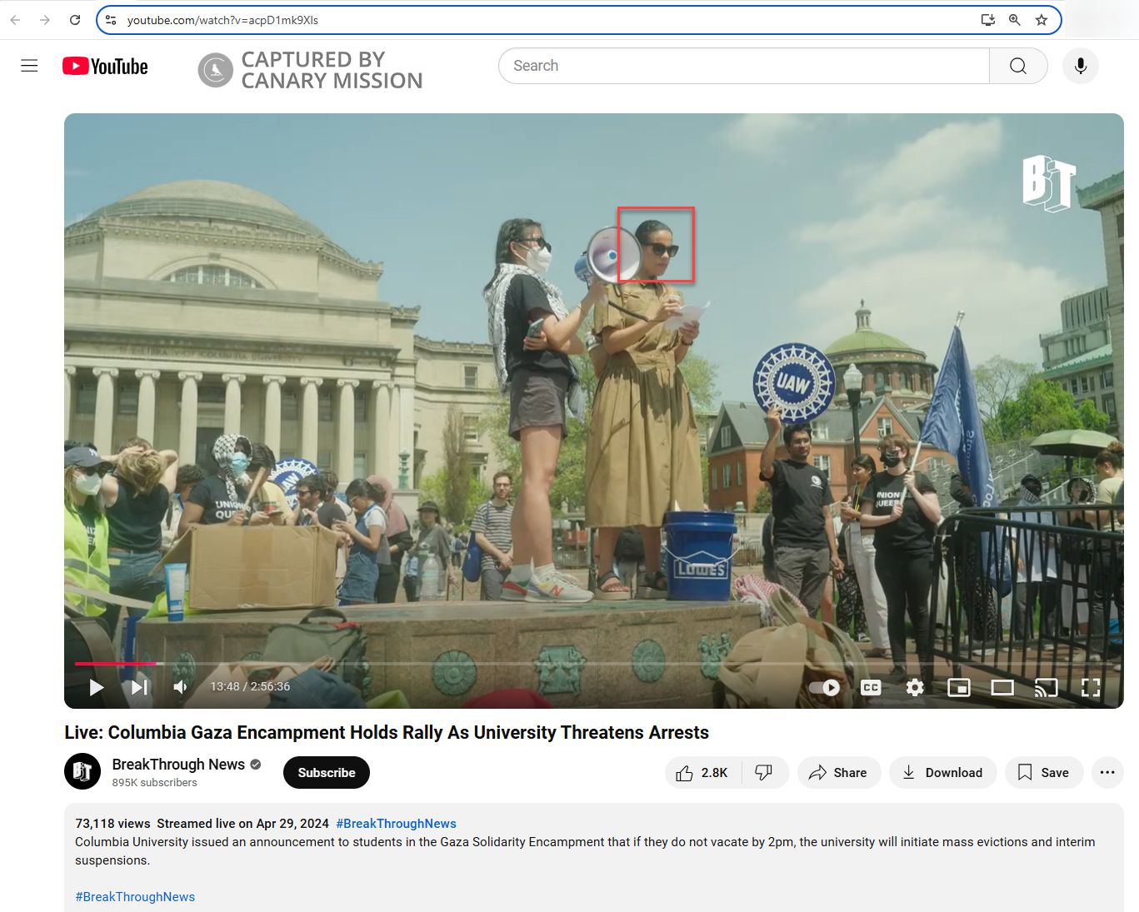Open YouTube search with voice microphone
The image size is (1139, 912).
pos(1080,65)
